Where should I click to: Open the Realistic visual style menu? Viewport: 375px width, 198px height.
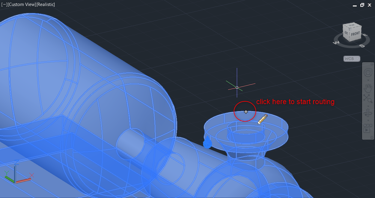[45, 4]
